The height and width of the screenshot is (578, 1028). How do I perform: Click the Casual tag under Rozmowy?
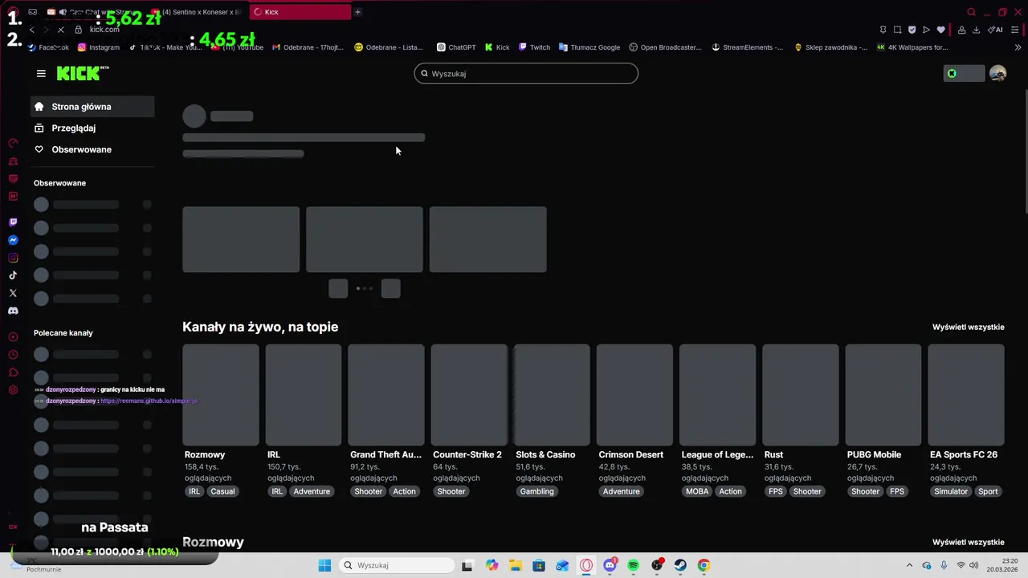222,491
